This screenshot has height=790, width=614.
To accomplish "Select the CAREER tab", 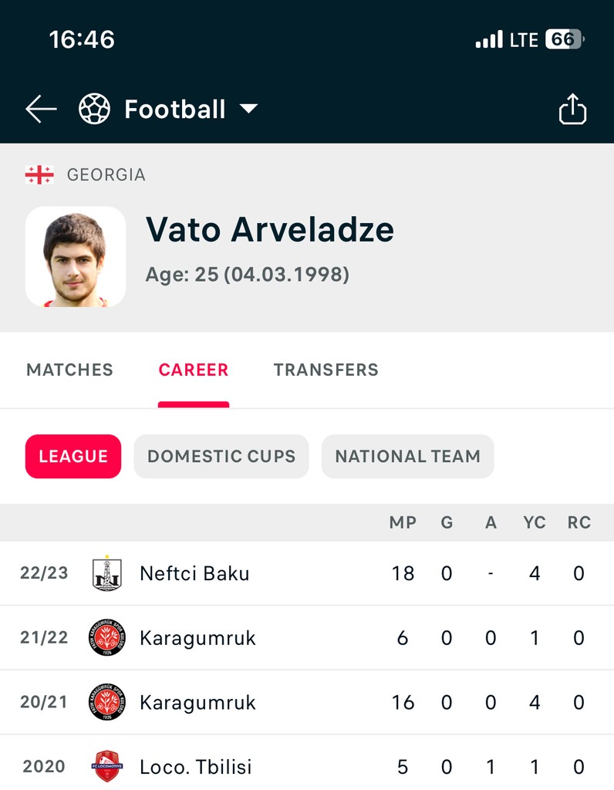I will pos(194,370).
